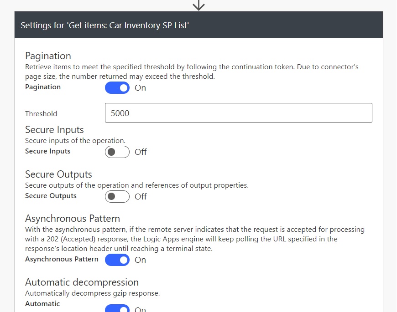Enable the Secure Inputs toggle
Image resolution: width=397 pixels, height=312 pixels.
(117, 152)
